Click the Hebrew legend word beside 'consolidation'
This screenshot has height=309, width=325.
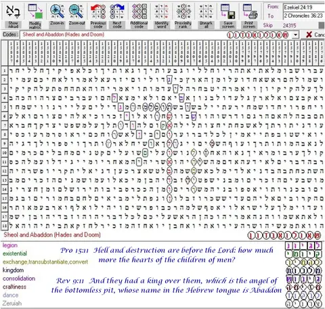[x=303, y=279]
